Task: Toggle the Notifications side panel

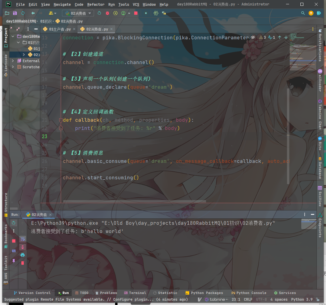Action: [x=320, y=45]
